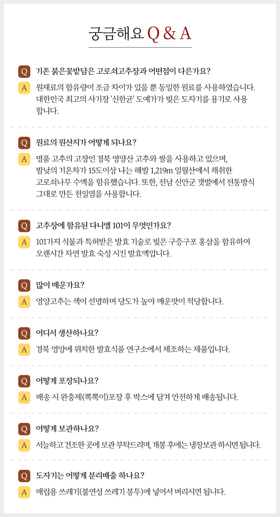Click the Q icon next to '원료의 원산지가 어떻게 되나요?'
This screenshot has height=517, width=280.
point(24,143)
